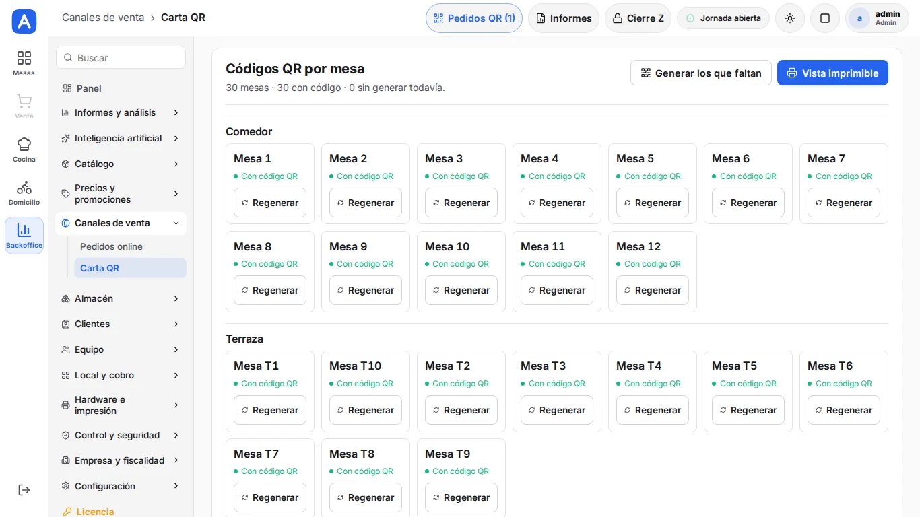Toggle the light/dark theme sun icon
The height and width of the screenshot is (517, 920).
pos(790,18)
